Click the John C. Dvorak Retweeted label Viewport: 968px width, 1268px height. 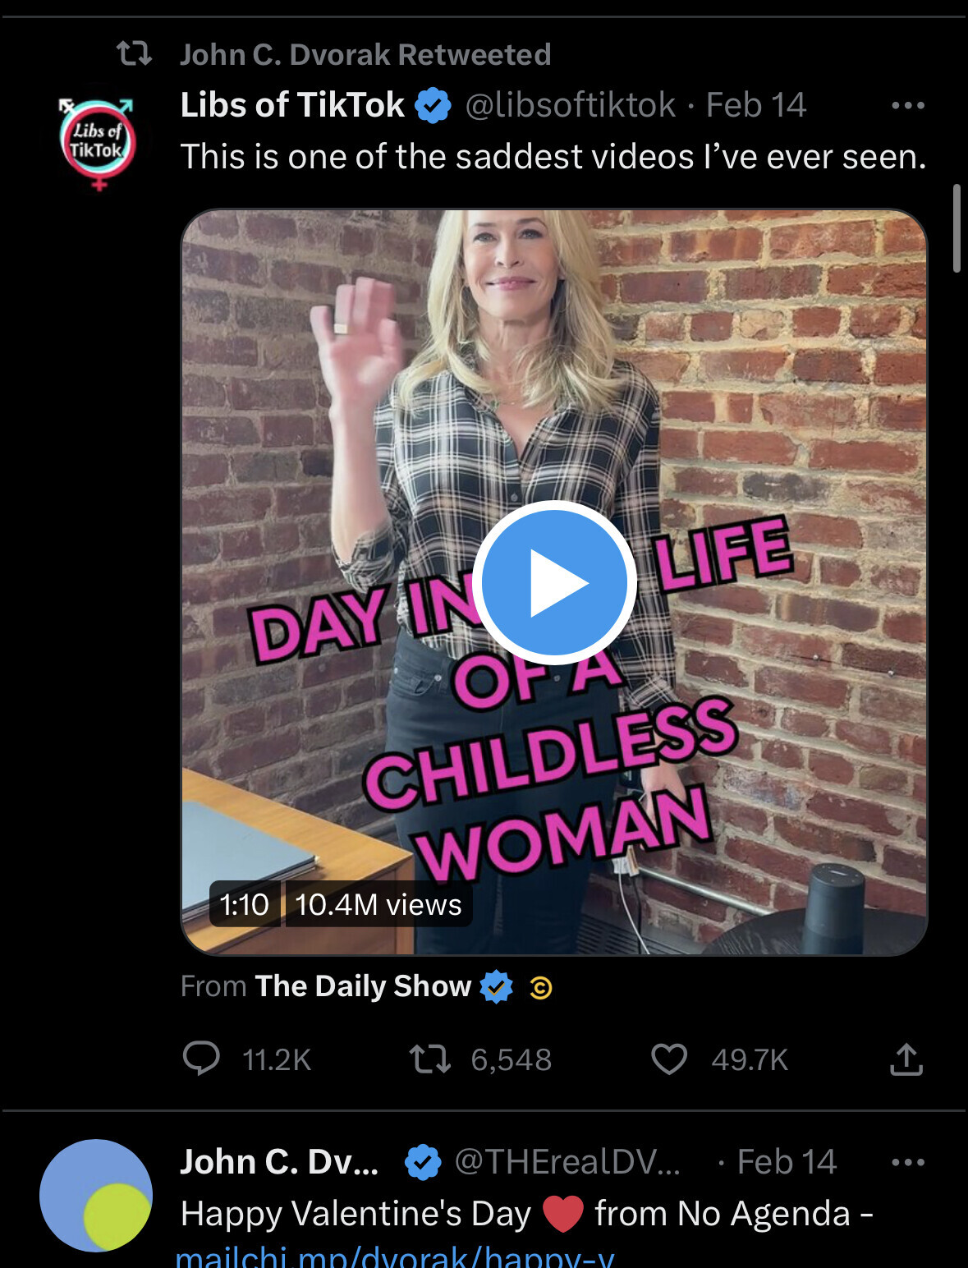[365, 54]
